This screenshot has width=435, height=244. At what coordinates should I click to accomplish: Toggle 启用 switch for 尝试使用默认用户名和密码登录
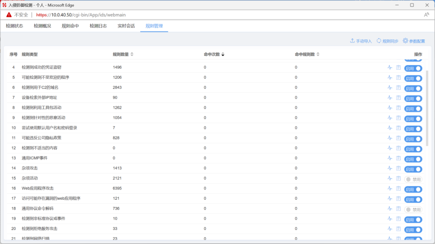[413, 129]
